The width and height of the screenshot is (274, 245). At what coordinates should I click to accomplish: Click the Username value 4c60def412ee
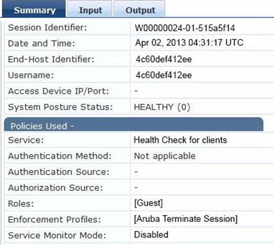[164, 75]
